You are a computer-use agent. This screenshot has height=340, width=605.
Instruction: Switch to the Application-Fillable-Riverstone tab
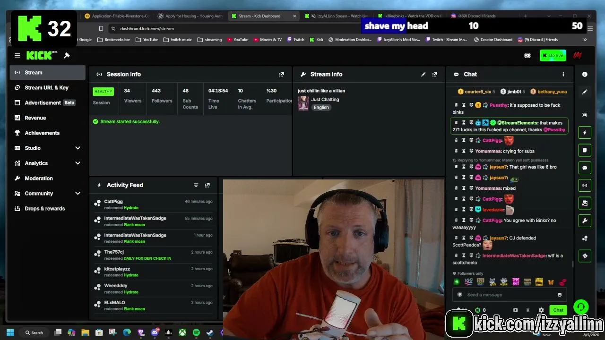coord(117,16)
